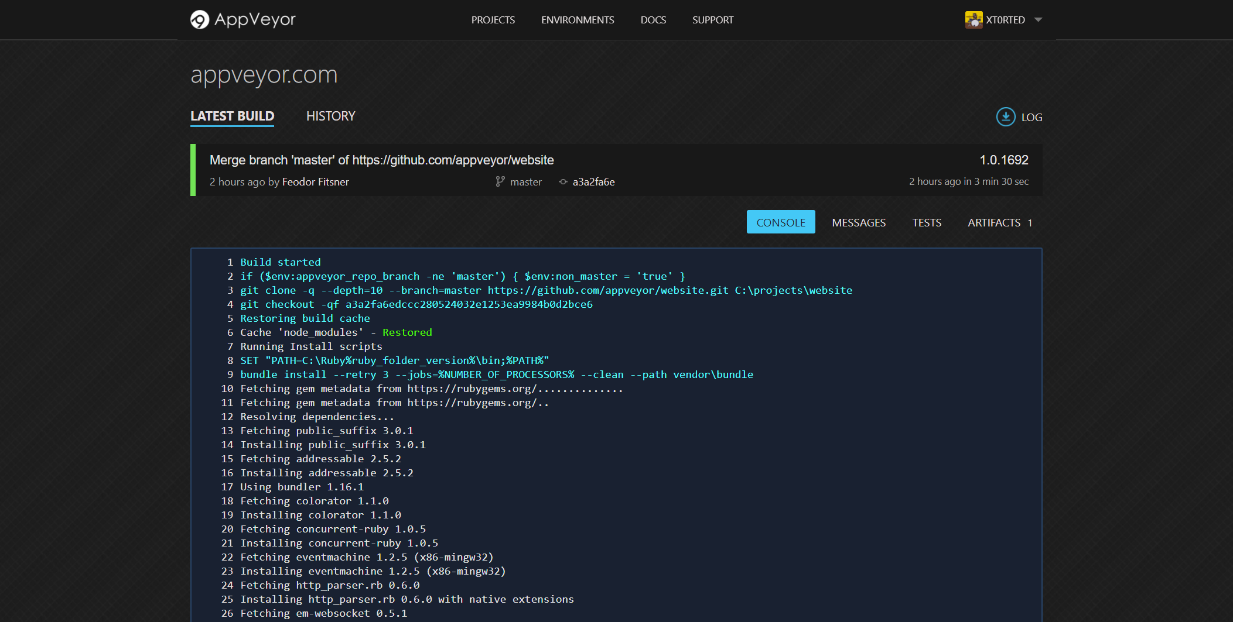Screen dimensions: 1233x622
Task: Click 'Restoring build cache' line
Action: pos(305,318)
